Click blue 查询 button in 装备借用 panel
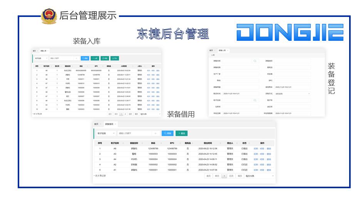Viewport: 363px width, 204px height. (x=167, y=134)
